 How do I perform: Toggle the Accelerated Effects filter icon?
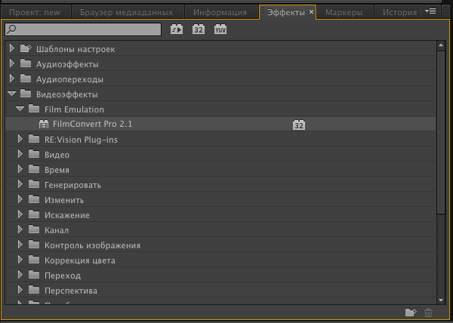(177, 29)
